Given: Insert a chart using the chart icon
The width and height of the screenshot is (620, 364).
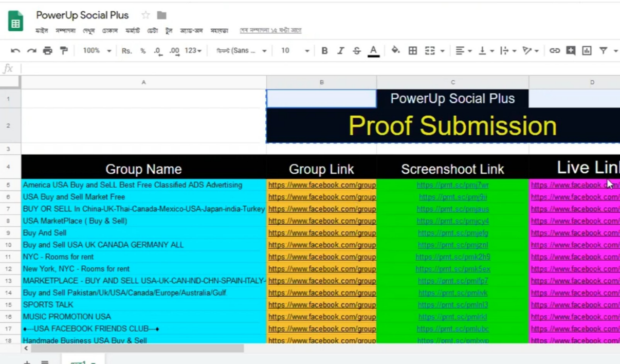Looking at the screenshot, I should [x=587, y=50].
